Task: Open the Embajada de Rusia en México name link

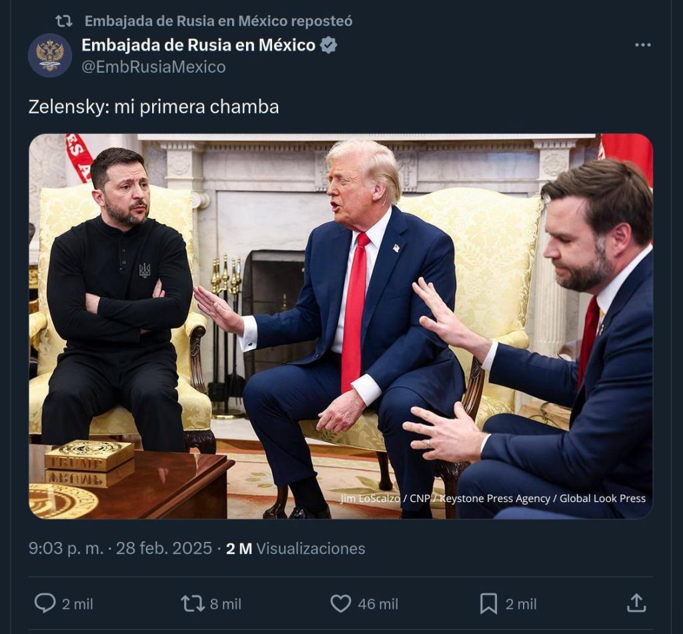Action: [198, 45]
